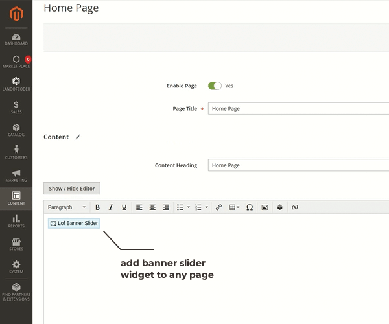The image size is (389, 324).
Task: Go to Stores in the sidebar
Action: 16,244
